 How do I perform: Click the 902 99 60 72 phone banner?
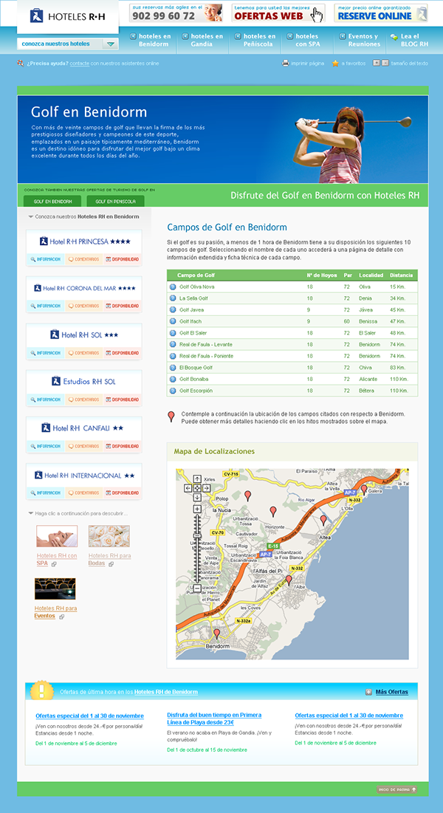click(x=176, y=13)
